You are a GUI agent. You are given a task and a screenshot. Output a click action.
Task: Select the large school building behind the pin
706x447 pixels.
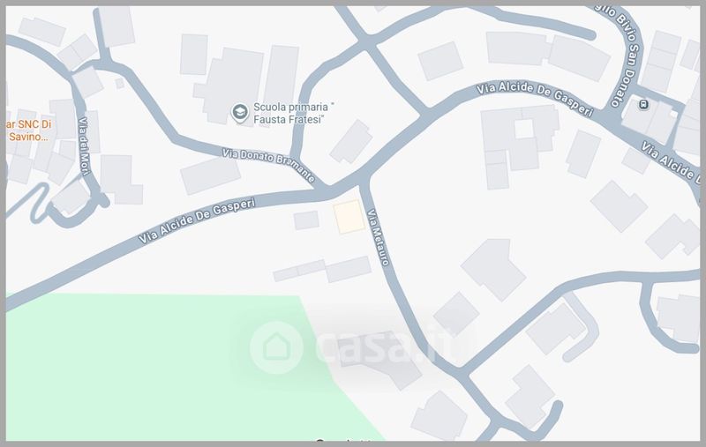(230, 86)
